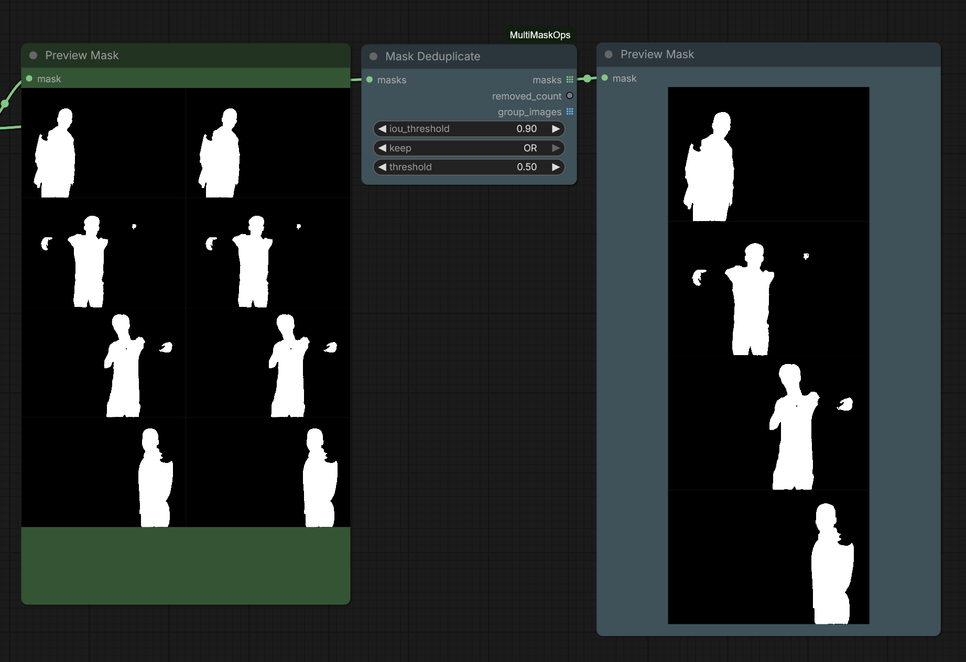Open top-right mask thumbnail in left preview
Viewport: 966px width, 662px height.
point(268,143)
